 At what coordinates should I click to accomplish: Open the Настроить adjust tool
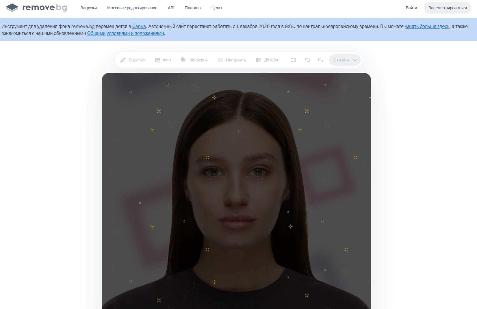(232, 60)
